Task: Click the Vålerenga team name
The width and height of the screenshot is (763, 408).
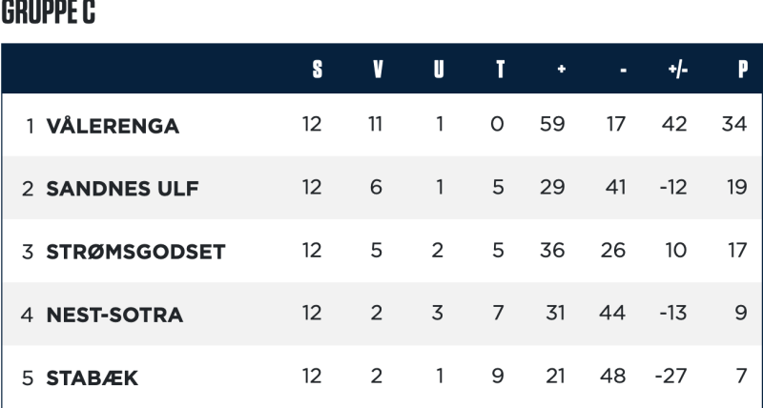Action: (113, 127)
